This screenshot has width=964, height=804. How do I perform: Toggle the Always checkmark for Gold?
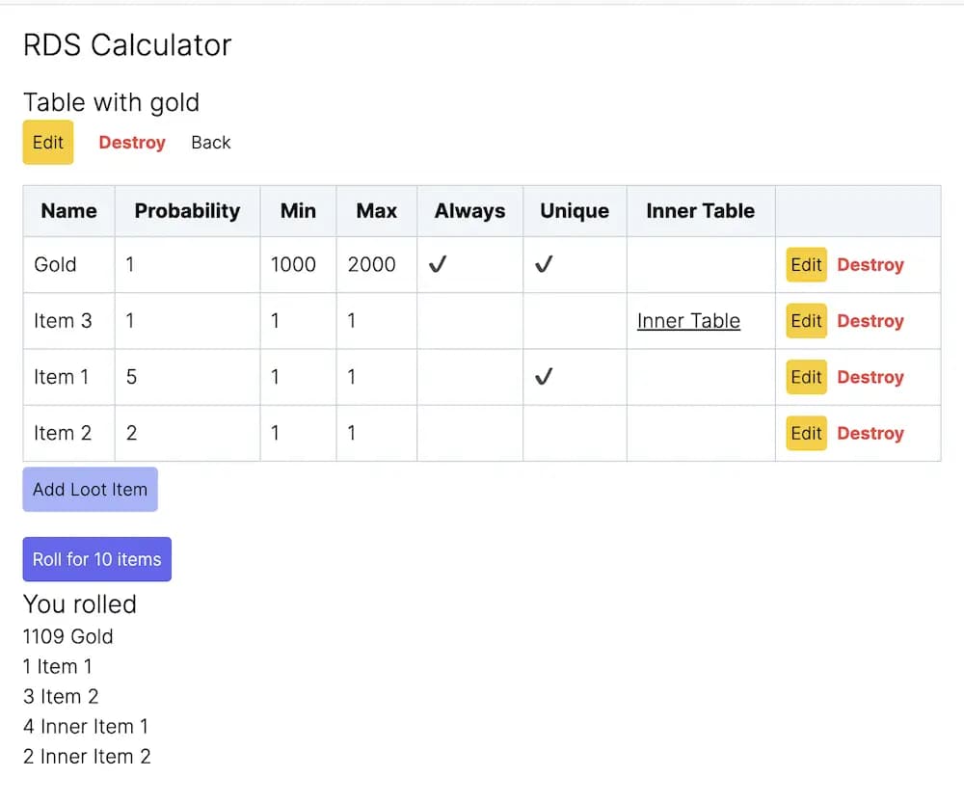(x=438, y=263)
